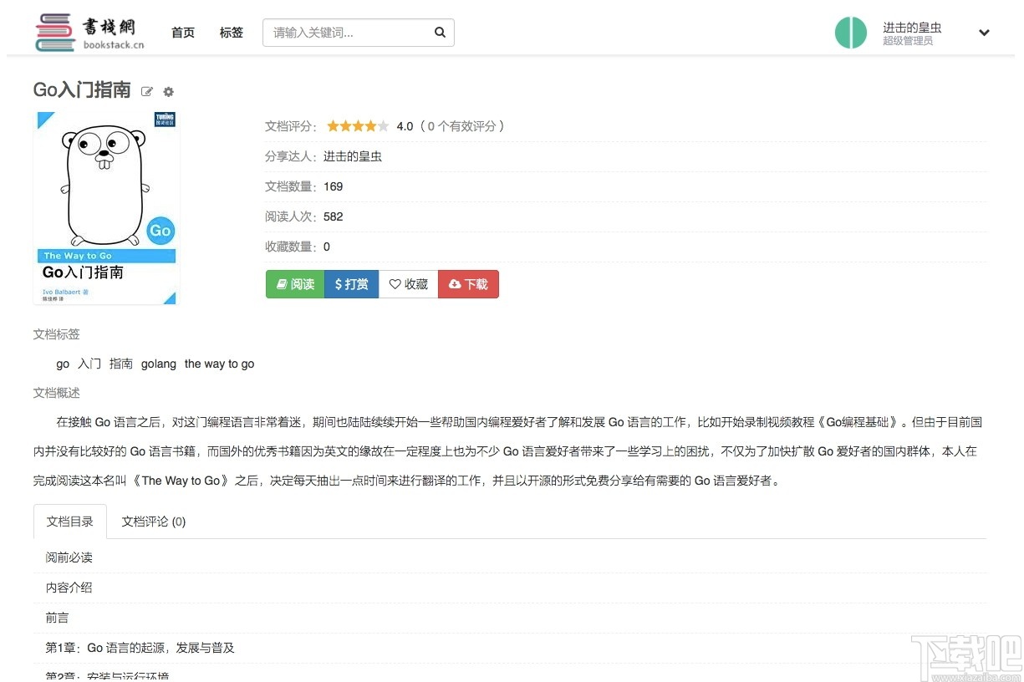Image resolution: width=1024 pixels, height=682 pixels.
Task: Expand the account dropdown chevron for 进击的皇虫
Action: (984, 33)
